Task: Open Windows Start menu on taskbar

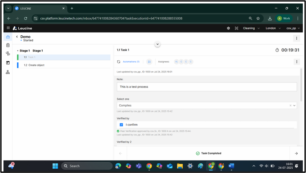Action: point(55,166)
